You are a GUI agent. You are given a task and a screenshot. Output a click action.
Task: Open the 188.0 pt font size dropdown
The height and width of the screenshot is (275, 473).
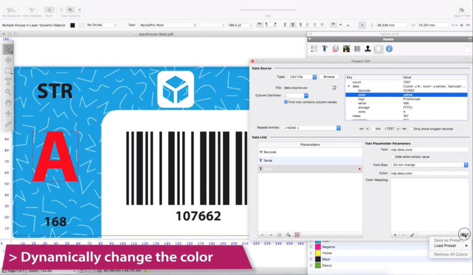(240, 25)
